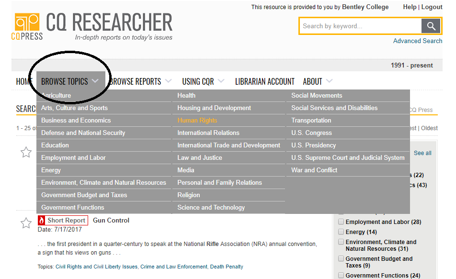This screenshot has width=456, height=279.
Task: Open the Crime and Law Enforcement topic link
Action: point(174,267)
